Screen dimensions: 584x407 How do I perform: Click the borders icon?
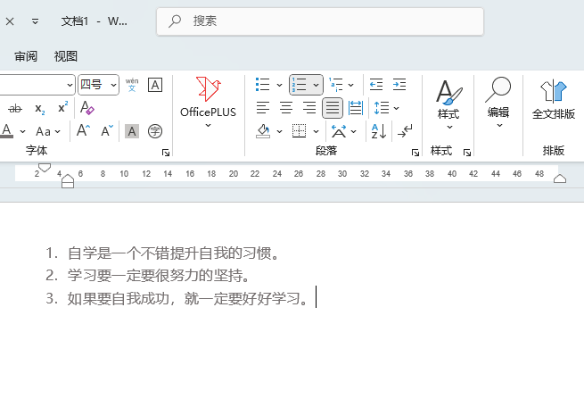point(299,131)
